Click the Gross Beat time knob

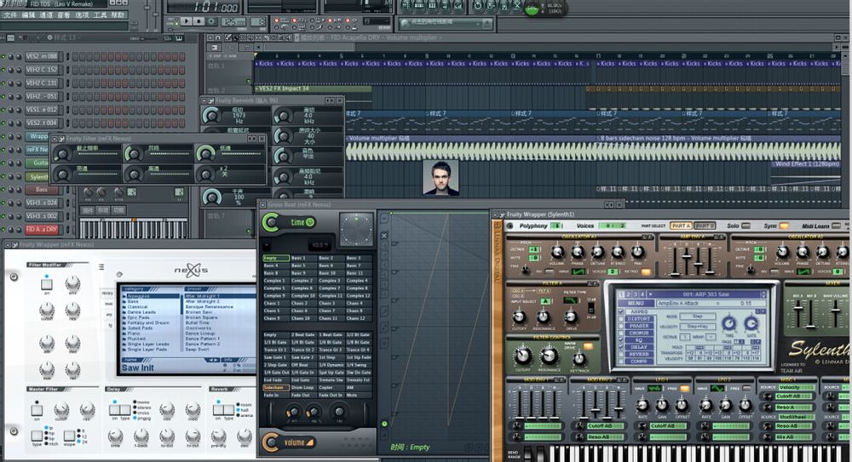pos(273,223)
